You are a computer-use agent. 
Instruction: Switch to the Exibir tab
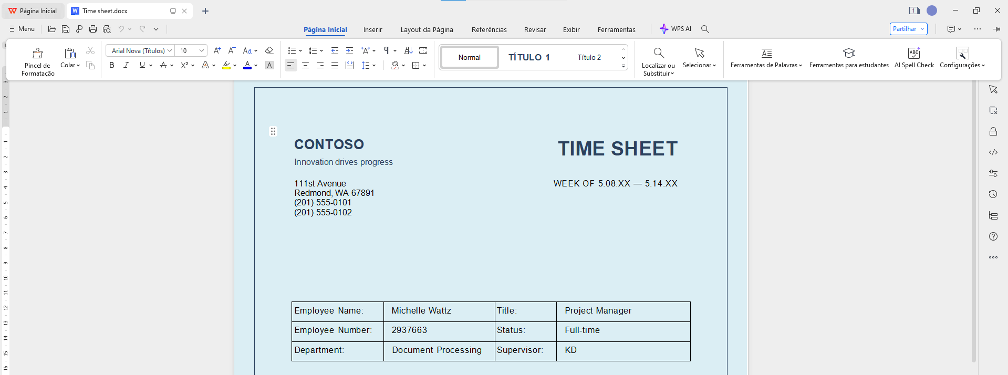click(571, 29)
